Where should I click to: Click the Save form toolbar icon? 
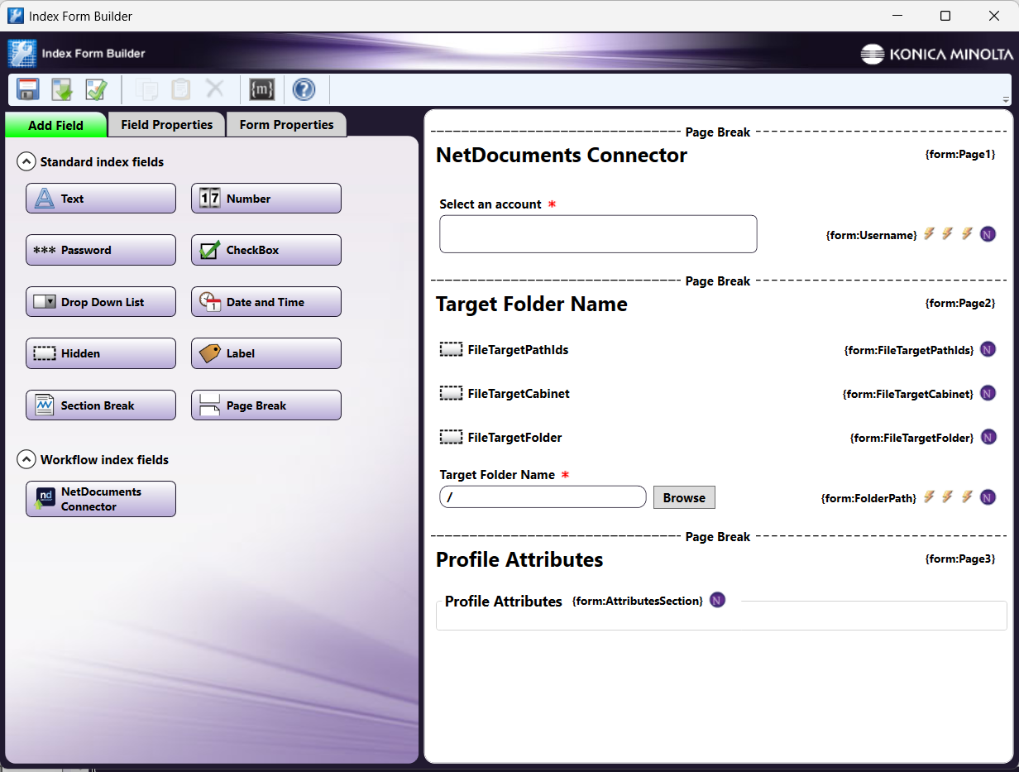tap(28, 89)
